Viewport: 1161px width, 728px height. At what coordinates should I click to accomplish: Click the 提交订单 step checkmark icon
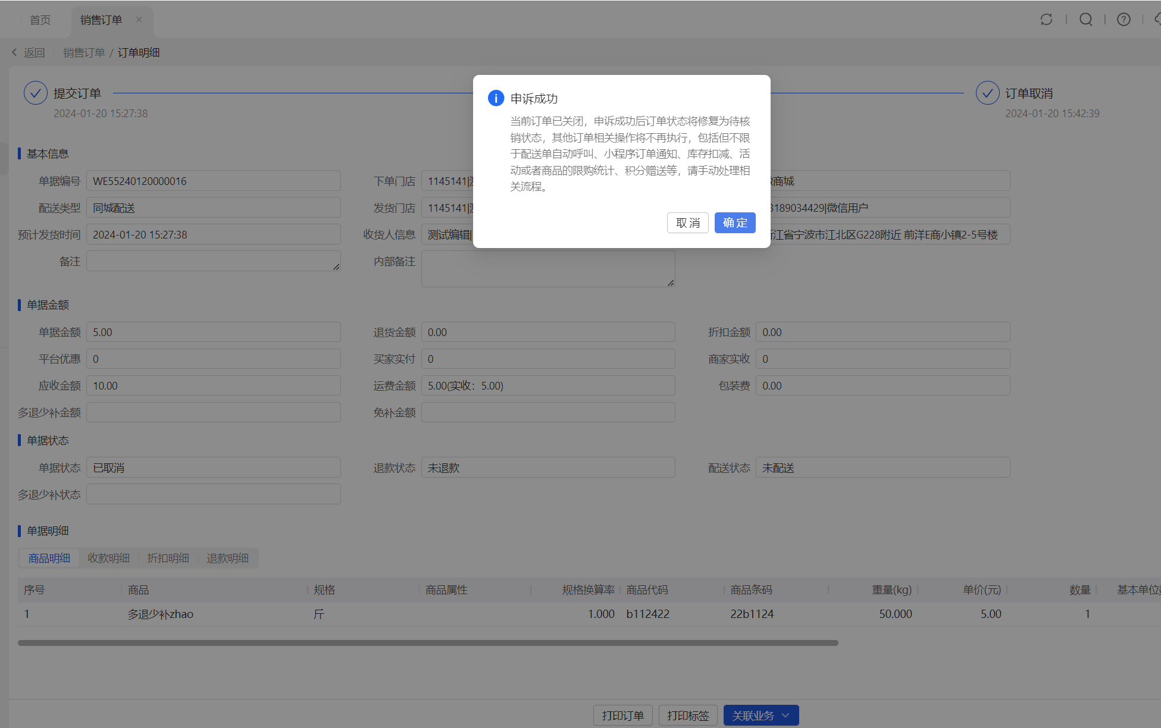pos(36,93)
